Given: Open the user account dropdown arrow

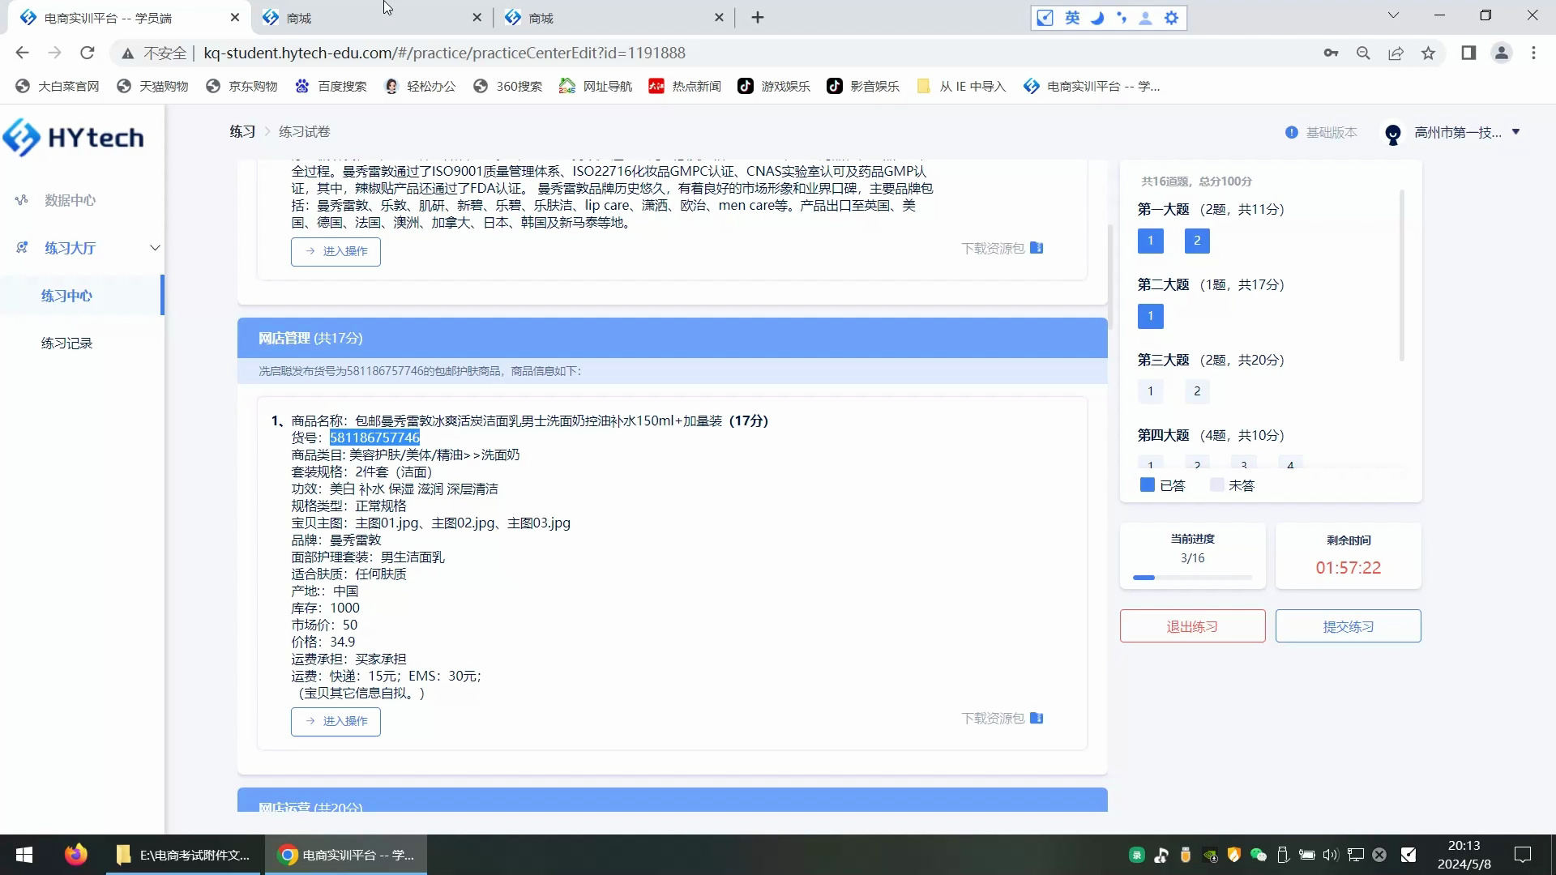Looking at the screenshot, I should click(1515, 132).
